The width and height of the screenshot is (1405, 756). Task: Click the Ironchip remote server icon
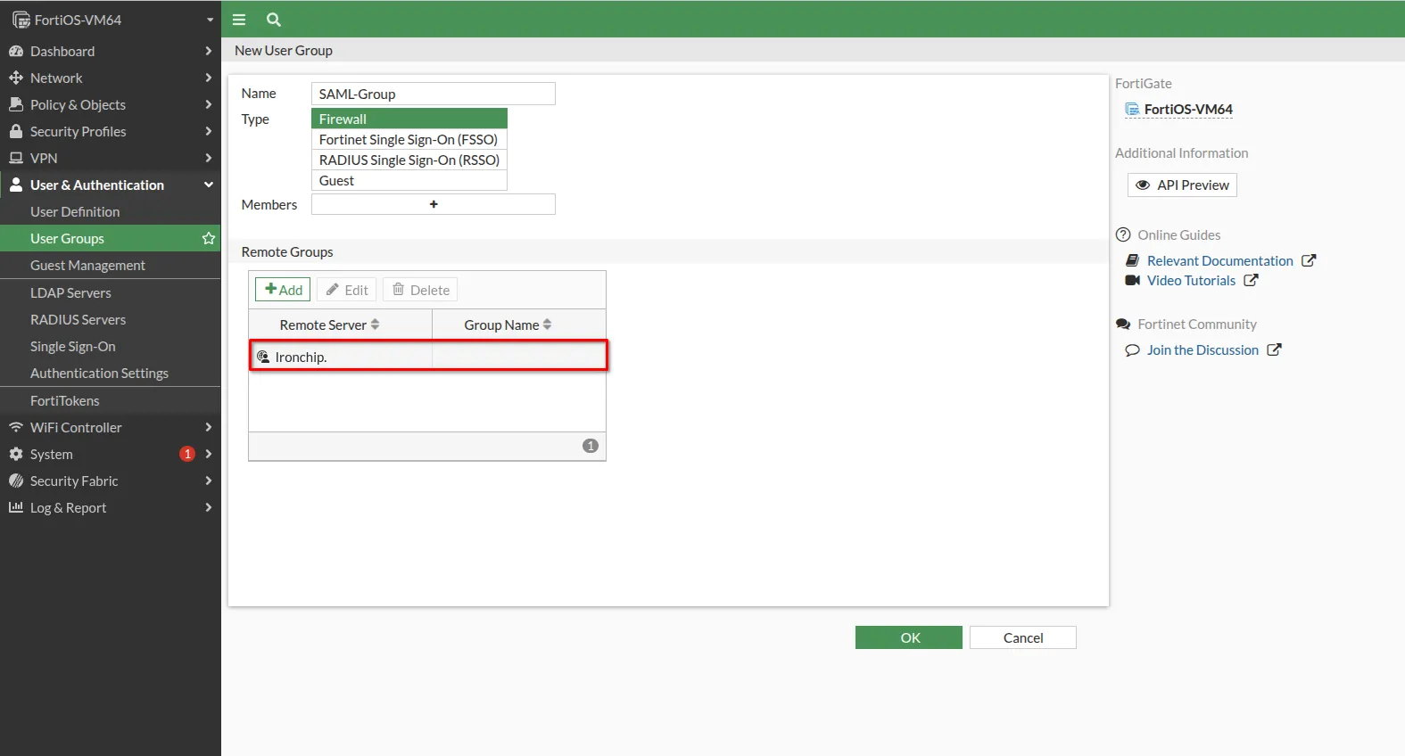tap(263, 357)
